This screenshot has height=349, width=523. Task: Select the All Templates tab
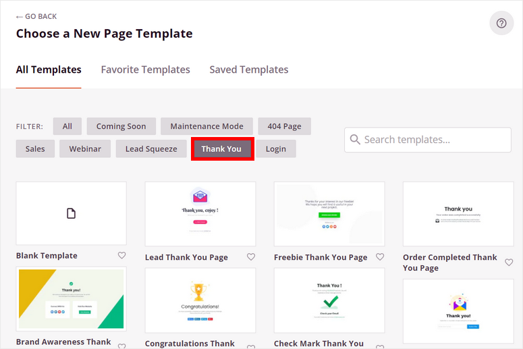pos(49,70)
